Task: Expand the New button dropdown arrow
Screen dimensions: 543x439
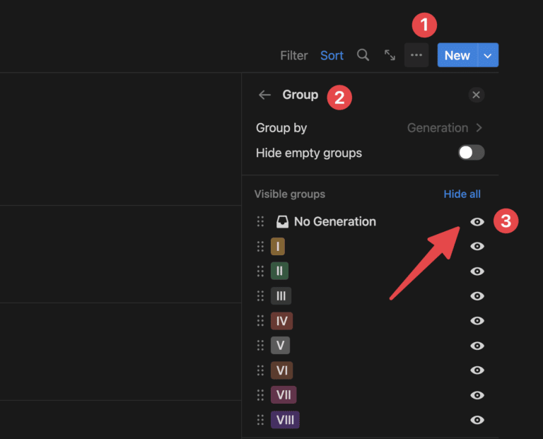Action: coord(488,55)
